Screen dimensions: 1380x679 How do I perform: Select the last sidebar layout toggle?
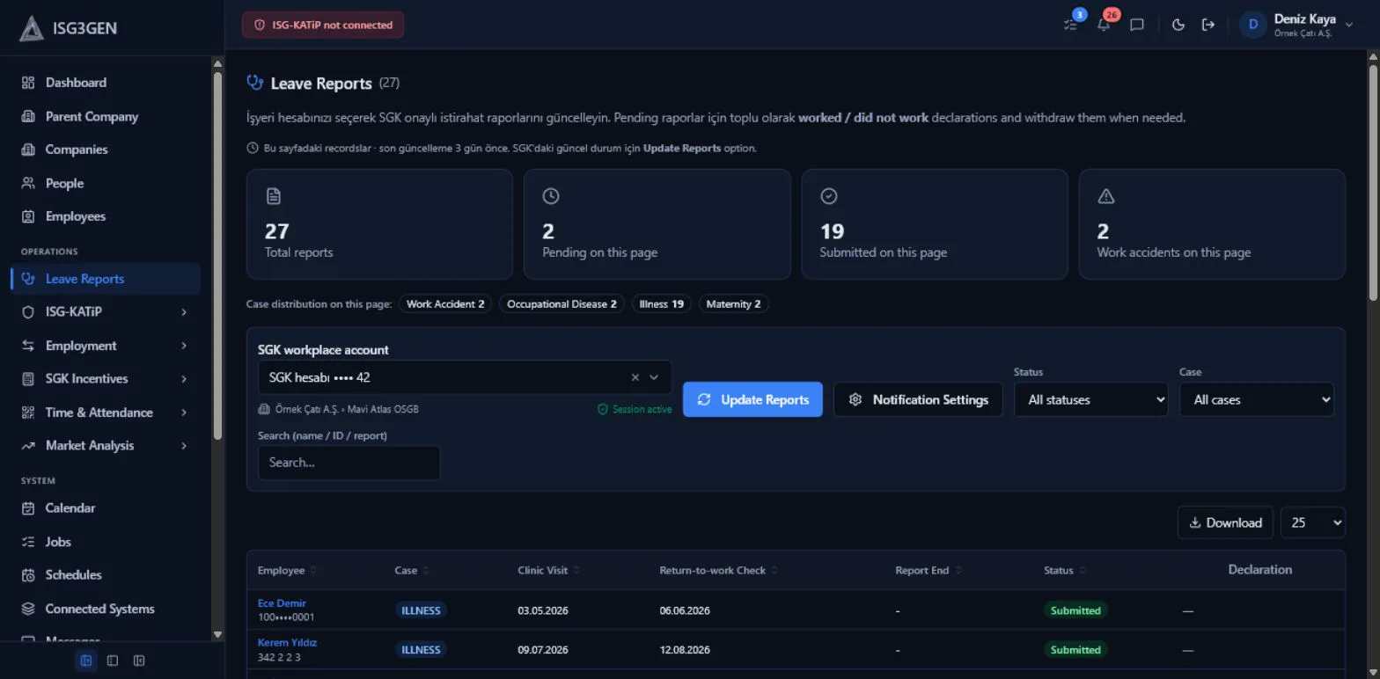(139, 661)
